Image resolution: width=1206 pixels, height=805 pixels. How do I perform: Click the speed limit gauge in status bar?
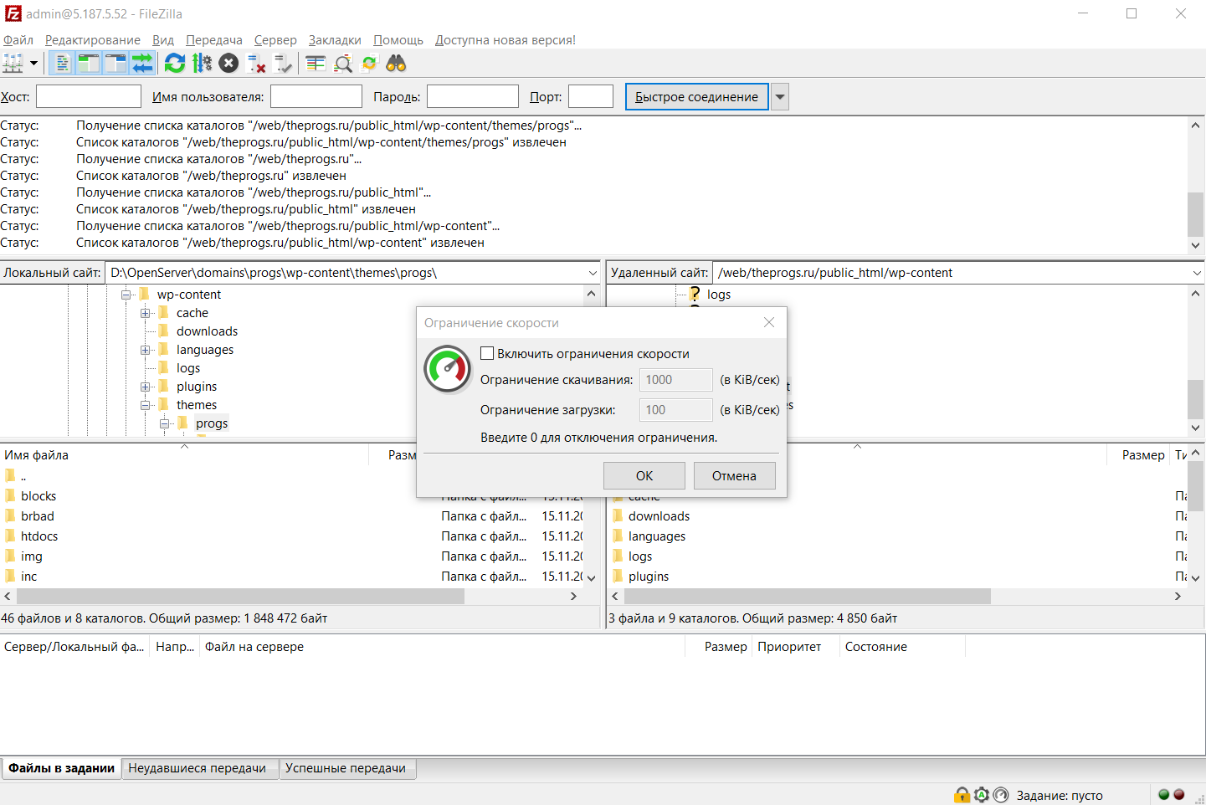[x=1000, y=795]
